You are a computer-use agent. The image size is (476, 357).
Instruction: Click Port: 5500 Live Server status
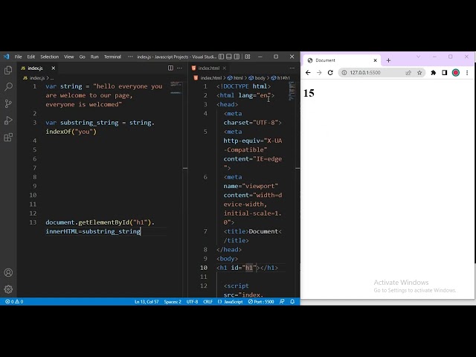coord(261,302)
